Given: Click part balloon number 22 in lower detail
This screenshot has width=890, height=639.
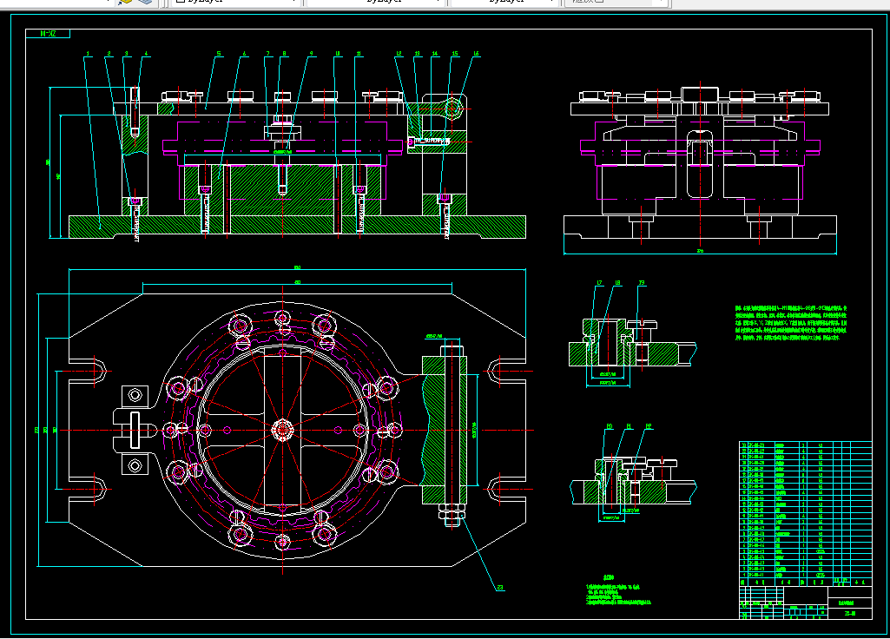Looking at the screenshot, I should coord(648,426).
